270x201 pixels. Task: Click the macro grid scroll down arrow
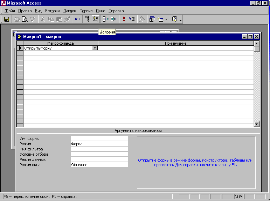(257, 124)
